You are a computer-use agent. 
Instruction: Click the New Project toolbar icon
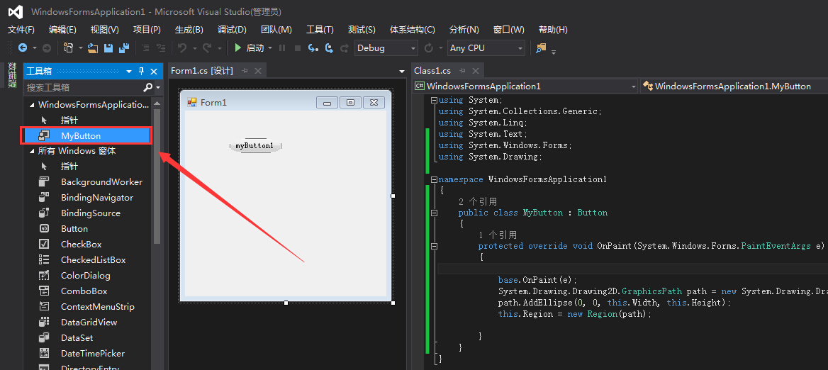tap(68, 48)
